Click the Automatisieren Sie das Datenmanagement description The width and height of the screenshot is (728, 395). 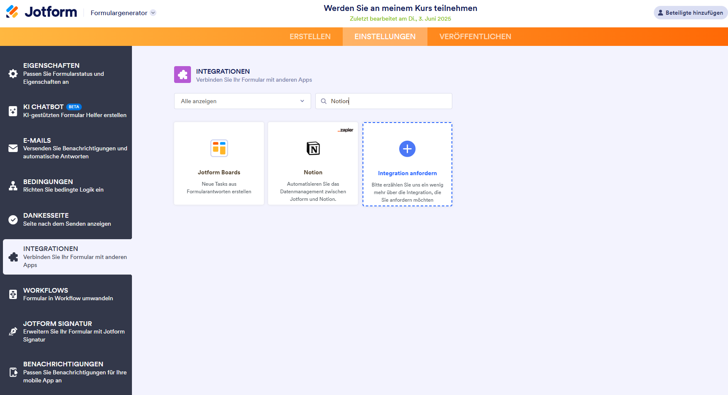tap(313, 192)
